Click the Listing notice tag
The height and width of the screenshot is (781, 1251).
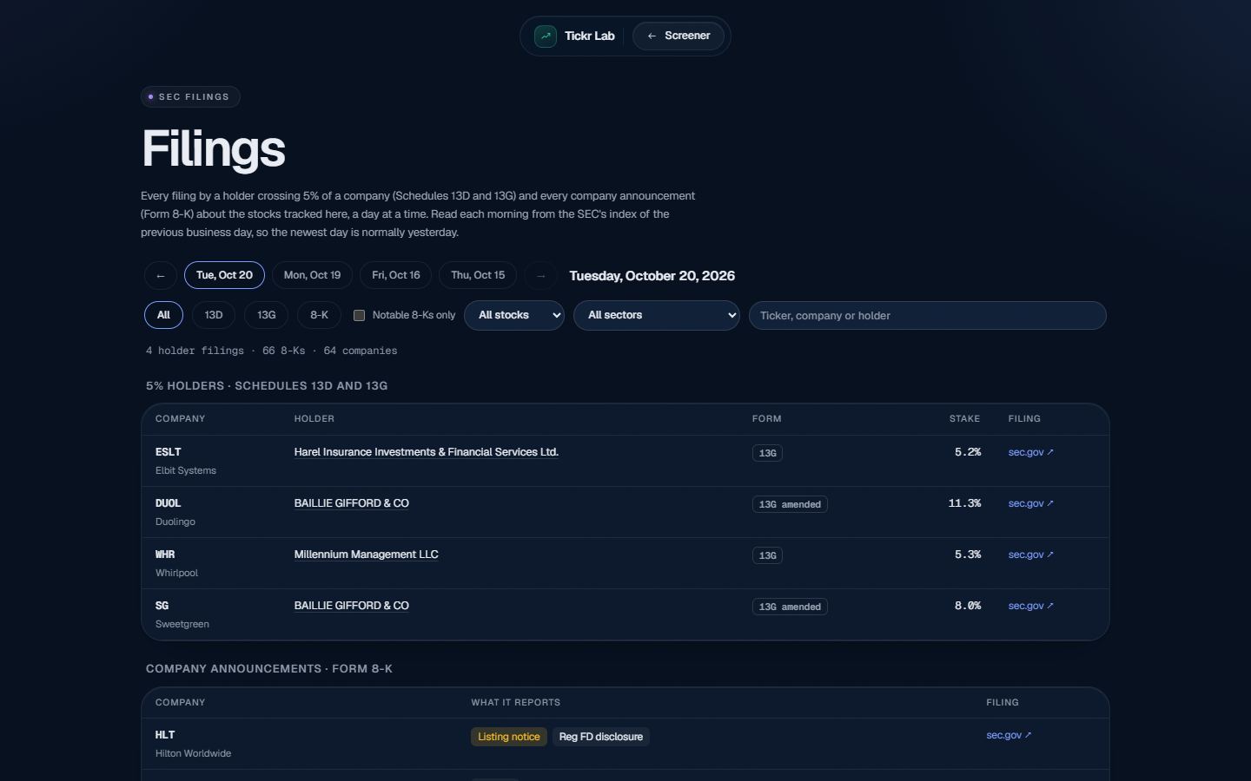[x=509, y=737]
